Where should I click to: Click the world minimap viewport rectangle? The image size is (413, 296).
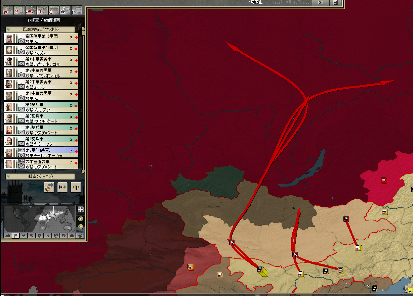(60, 210)
